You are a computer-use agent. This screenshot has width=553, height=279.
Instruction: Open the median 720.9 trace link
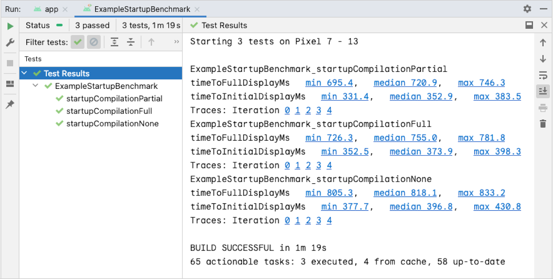point(405,83)
